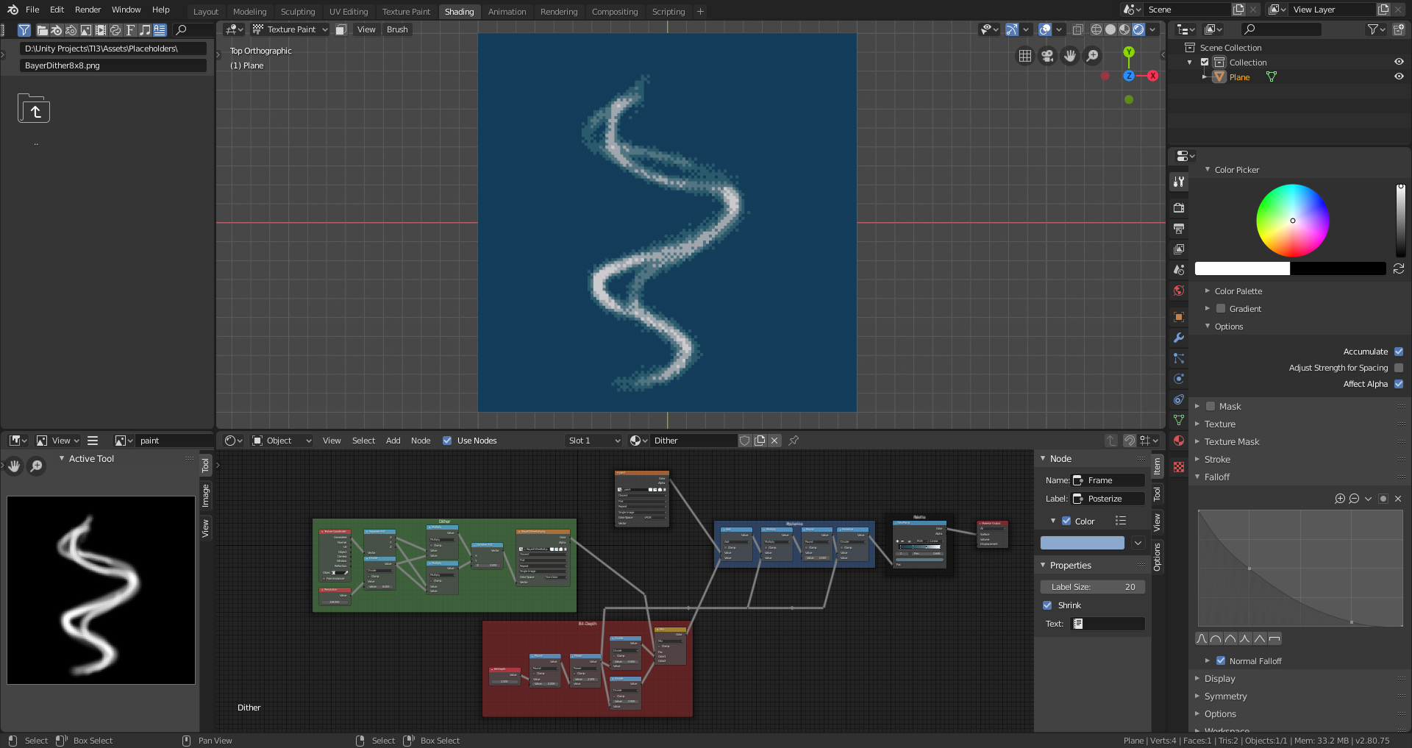Pin the node editor material
The image size is (1412, 748).
(x=794, y=441)
